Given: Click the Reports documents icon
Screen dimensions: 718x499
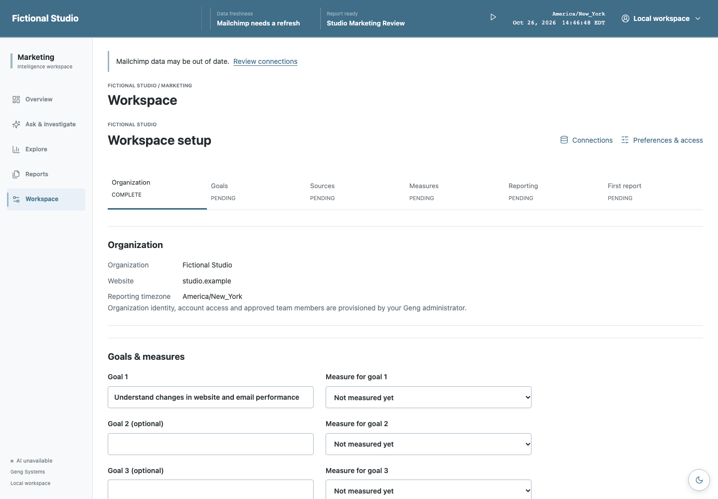Looking at the screenshot, I should pyautogui.click(x=16, y=174).
